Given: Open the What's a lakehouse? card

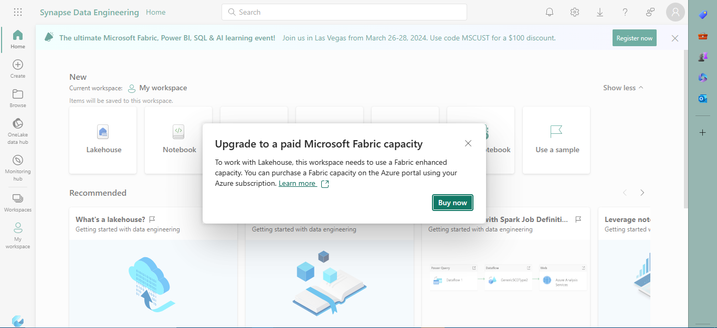Looking at the screenshot, I should pyautogui.click(x=153, y=268).
